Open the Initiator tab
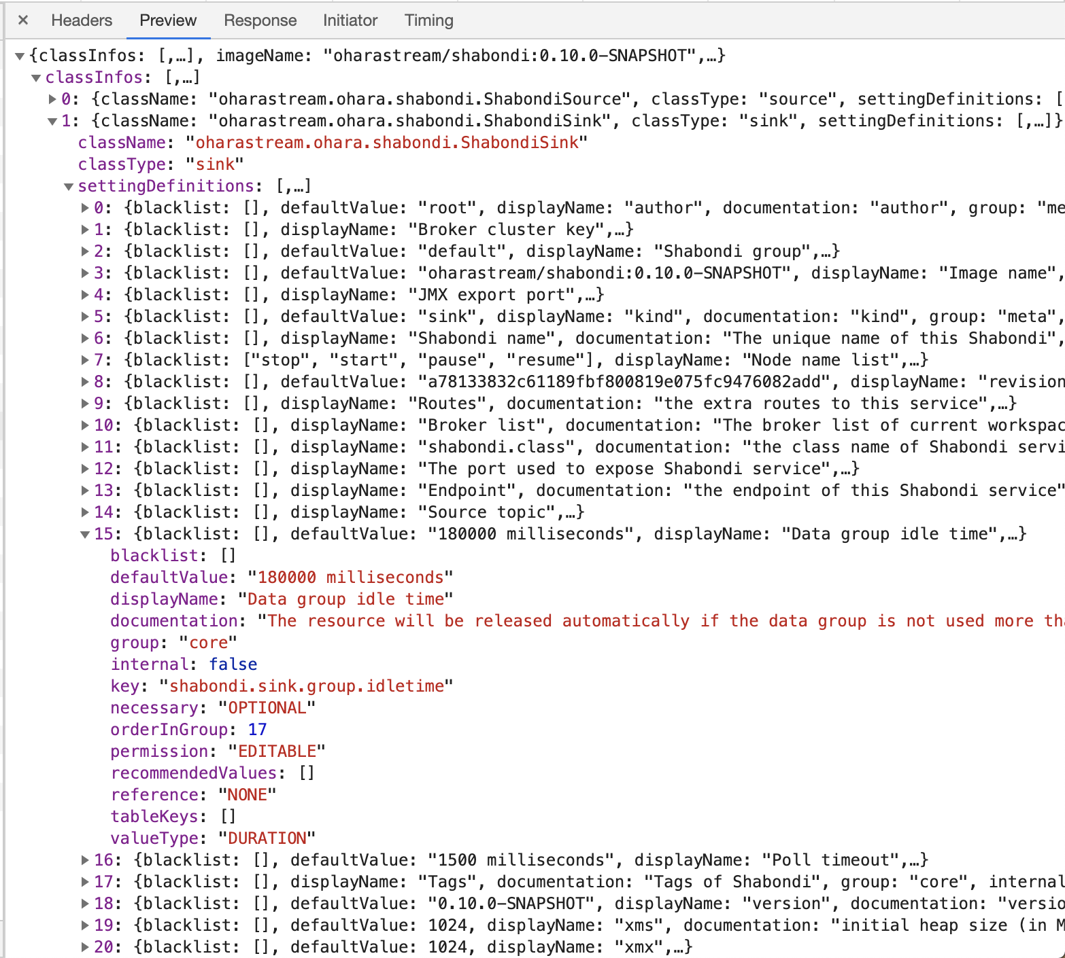 point(350,20)
